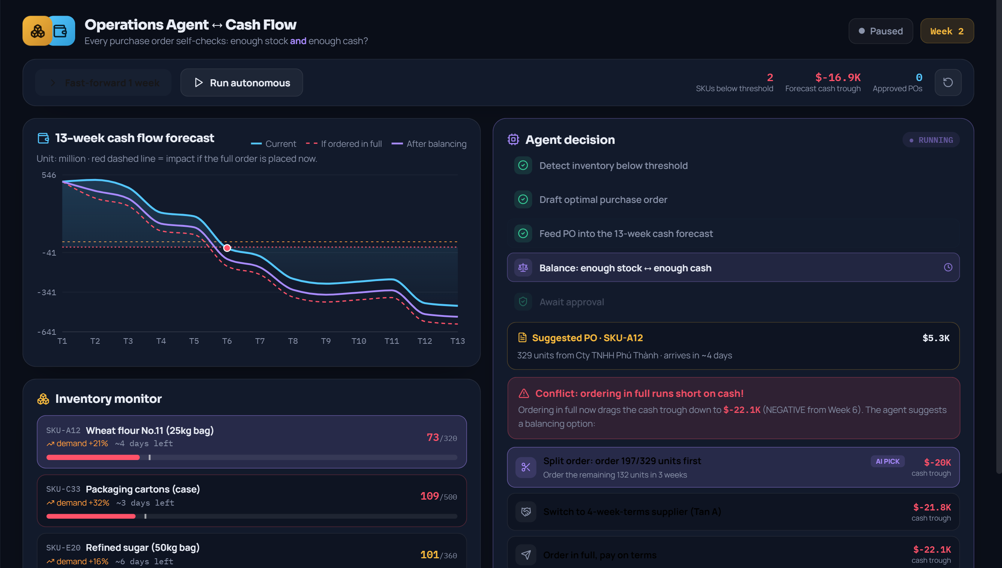1002x568 pixels.
Task: Click the clock icon on Balance step row
Action: point(948,267)
